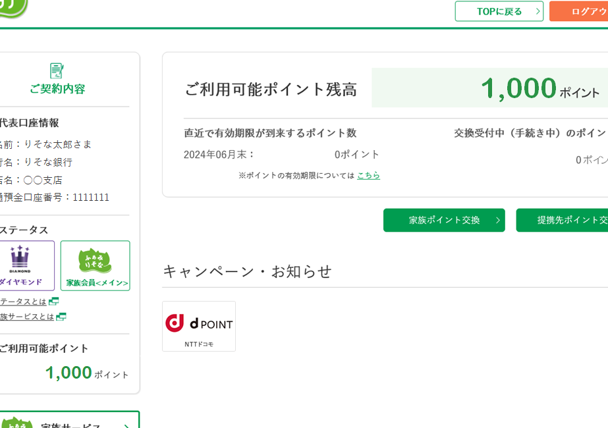Viewport: 608px width, 428px height.
Task: Click the chevron arrow on 家族サービス button
Action: (x=126, y=425)
